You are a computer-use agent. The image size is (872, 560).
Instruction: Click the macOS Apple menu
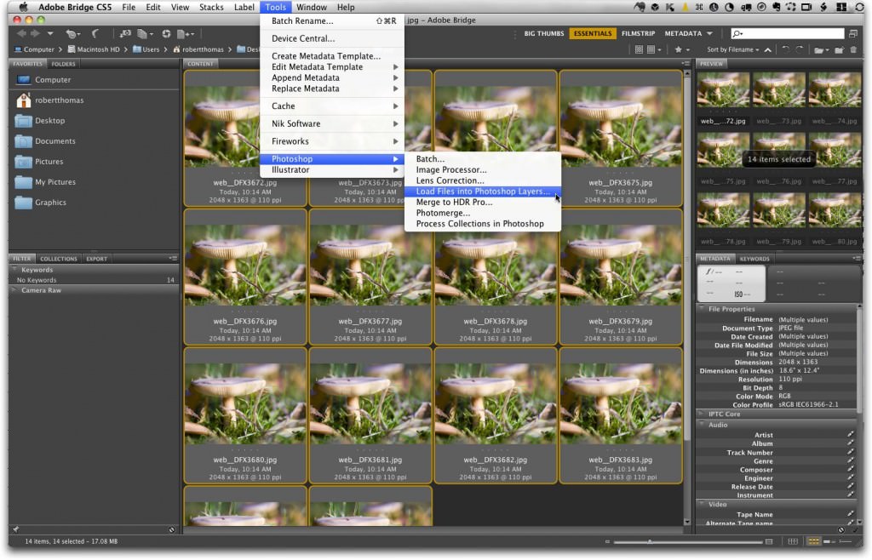pos(23,7)
